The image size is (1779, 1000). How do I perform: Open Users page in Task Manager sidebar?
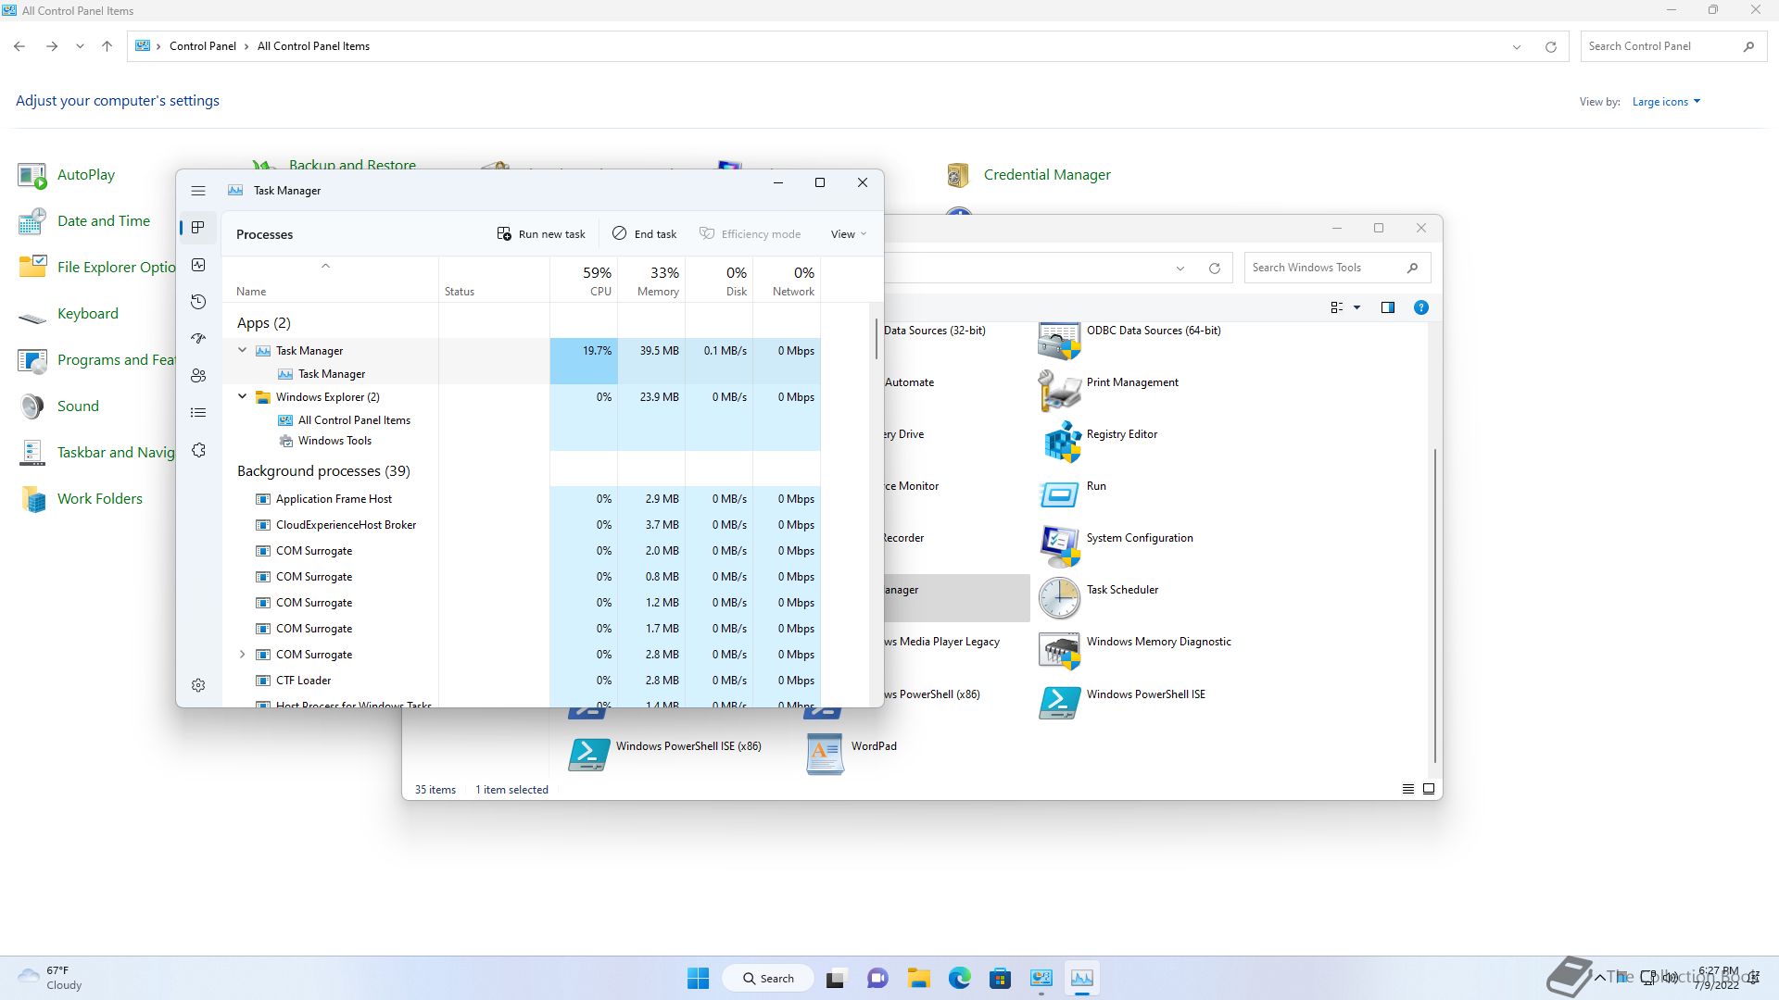point(197,376)
